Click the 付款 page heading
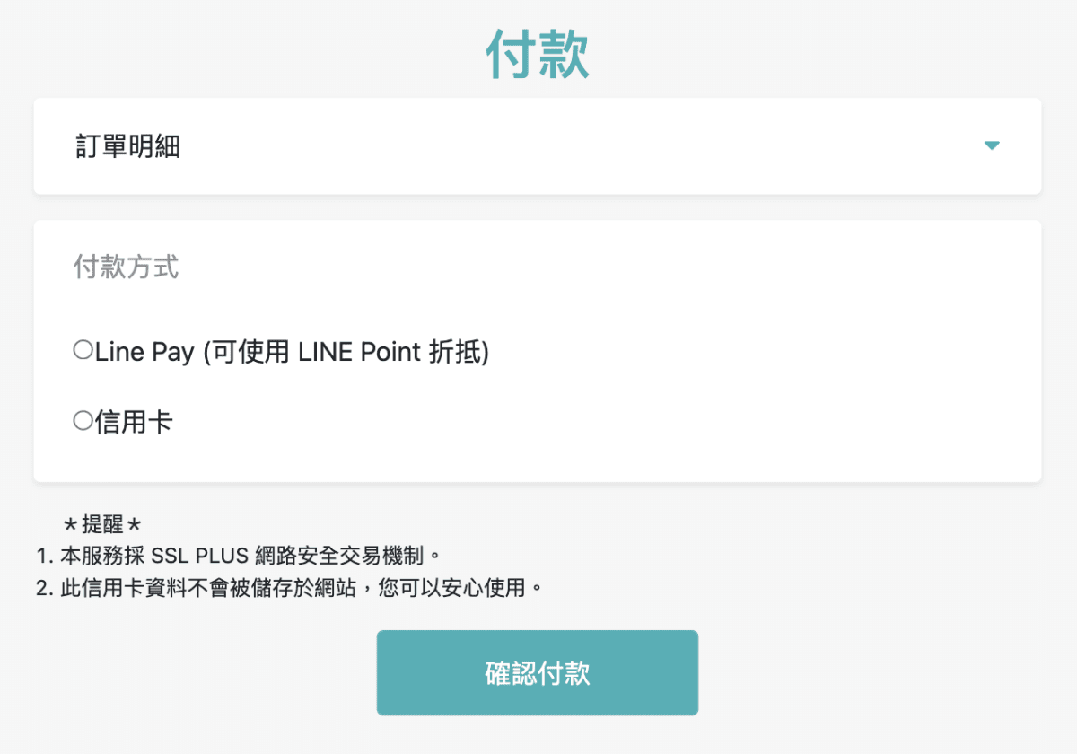This screenshot has width=1077, height=754. click(538, 56)
